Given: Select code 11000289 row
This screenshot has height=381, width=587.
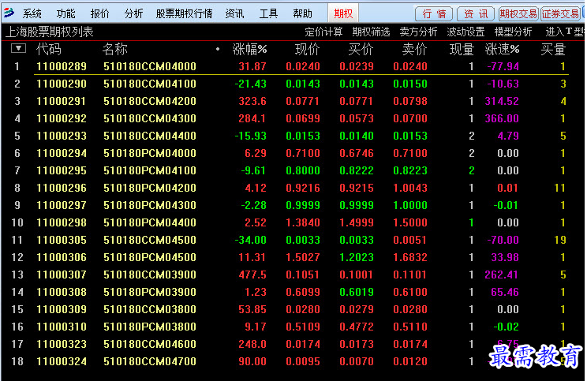Looking at the screenshot, I should (x=62, y=66).
